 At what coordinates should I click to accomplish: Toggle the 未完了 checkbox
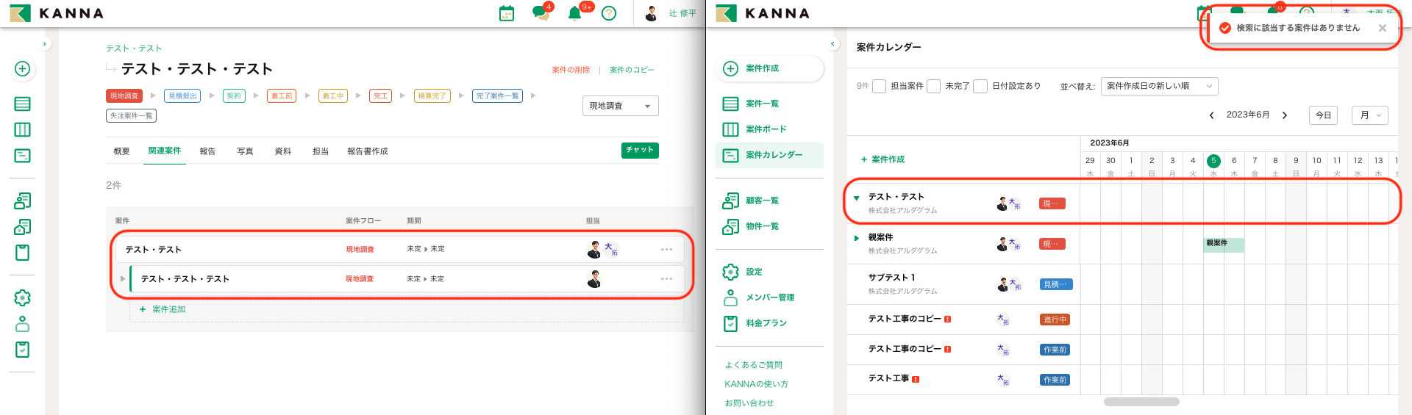coord(934,86)
